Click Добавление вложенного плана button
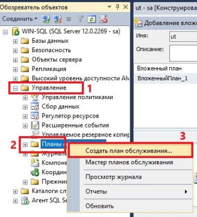This screenshot has width=197, height=217. click(166, 23)
